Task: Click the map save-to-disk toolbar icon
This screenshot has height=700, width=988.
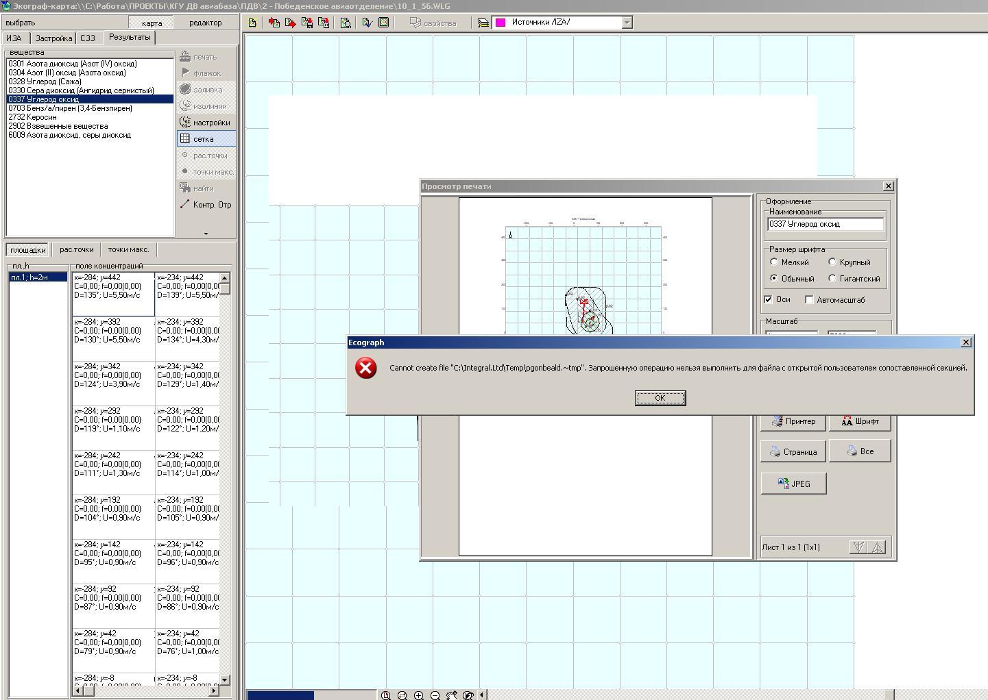Action: (307, 23)
